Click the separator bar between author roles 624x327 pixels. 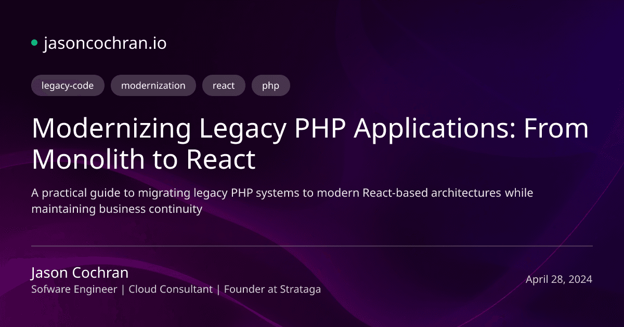(122, 289)
